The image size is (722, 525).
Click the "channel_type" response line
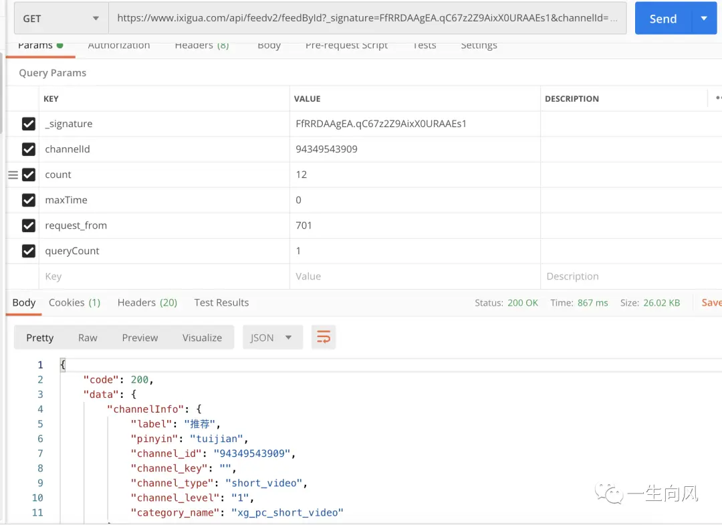(219, 483)
